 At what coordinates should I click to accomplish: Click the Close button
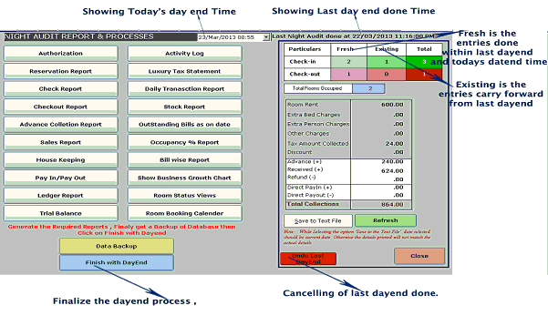click(x=419, y=256)
